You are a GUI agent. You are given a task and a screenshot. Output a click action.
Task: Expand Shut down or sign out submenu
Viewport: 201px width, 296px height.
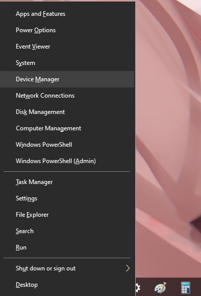[67, 268]
